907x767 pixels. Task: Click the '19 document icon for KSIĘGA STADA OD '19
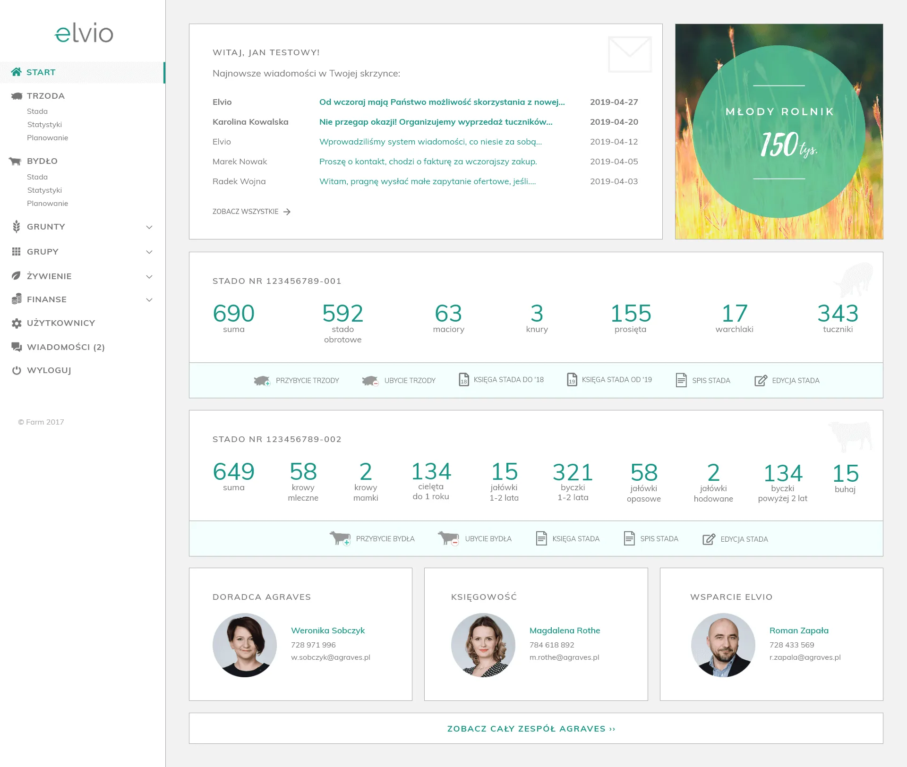pyautogui.click(x=572, y=380)
